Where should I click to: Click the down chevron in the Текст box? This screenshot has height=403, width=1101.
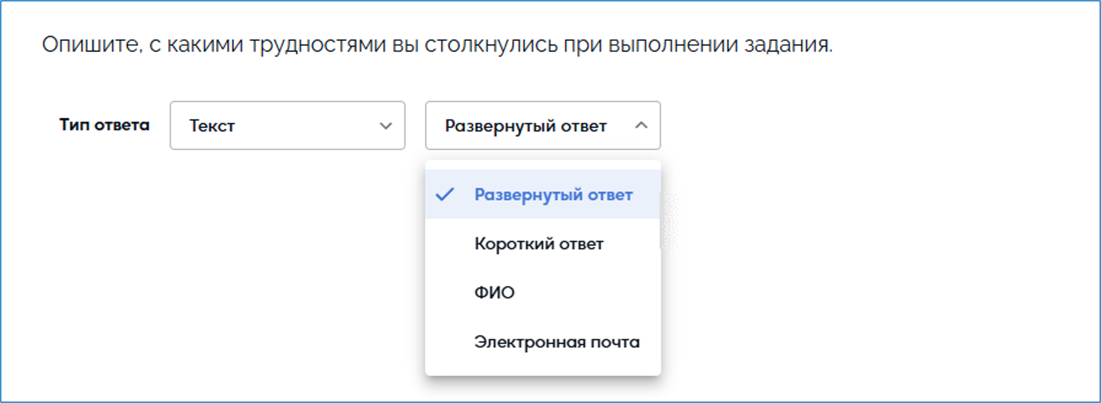(x=386, y=126)
